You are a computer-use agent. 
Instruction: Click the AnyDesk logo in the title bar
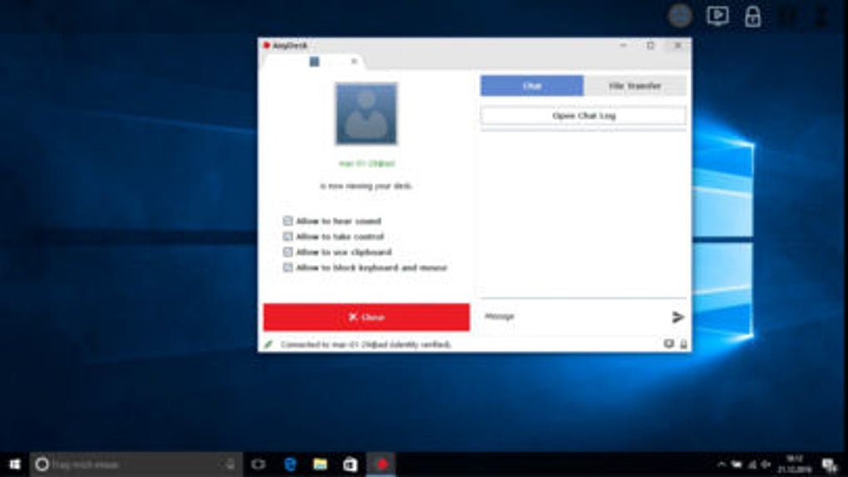point(267,46)
